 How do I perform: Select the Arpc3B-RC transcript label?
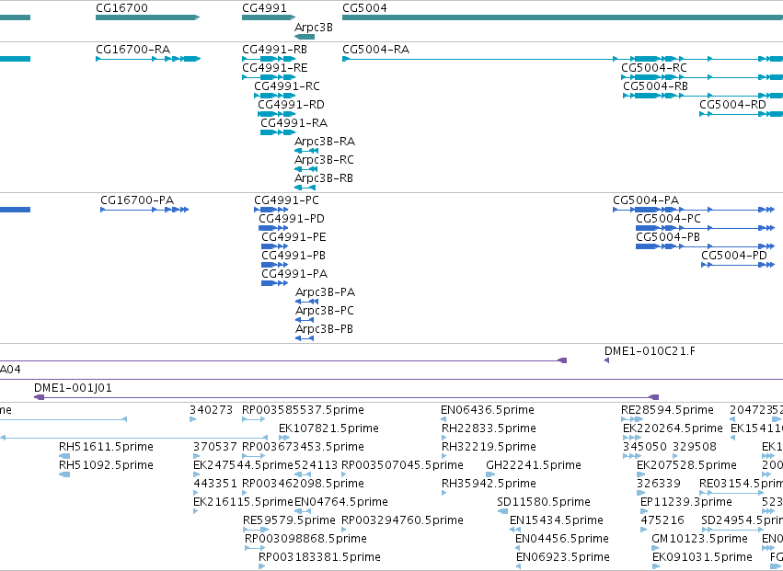pos(324,160)
